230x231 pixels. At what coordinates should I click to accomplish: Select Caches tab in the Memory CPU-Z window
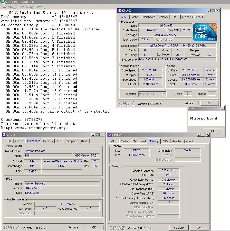[125, 141]
